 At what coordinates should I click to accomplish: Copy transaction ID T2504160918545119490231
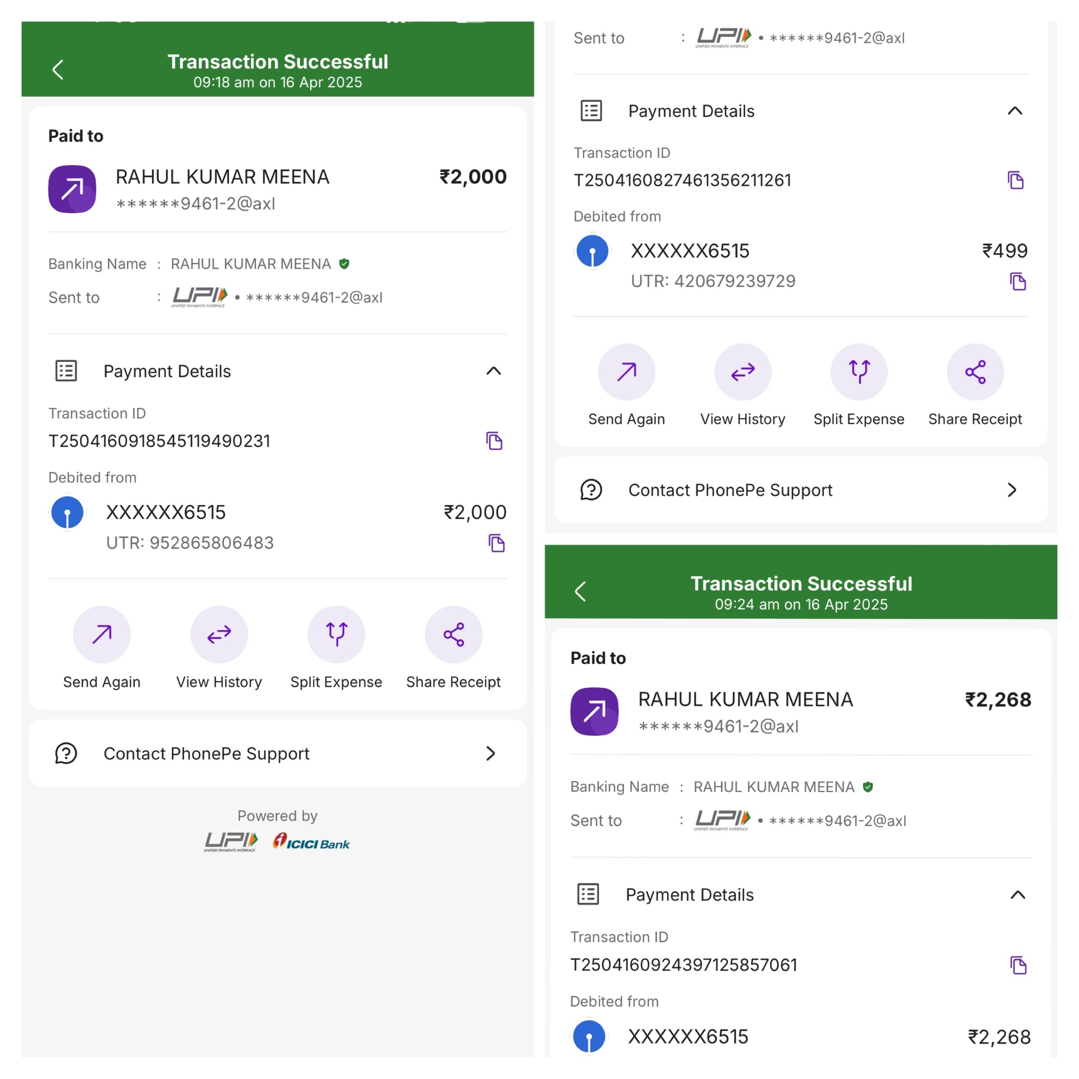coord(494,441)
